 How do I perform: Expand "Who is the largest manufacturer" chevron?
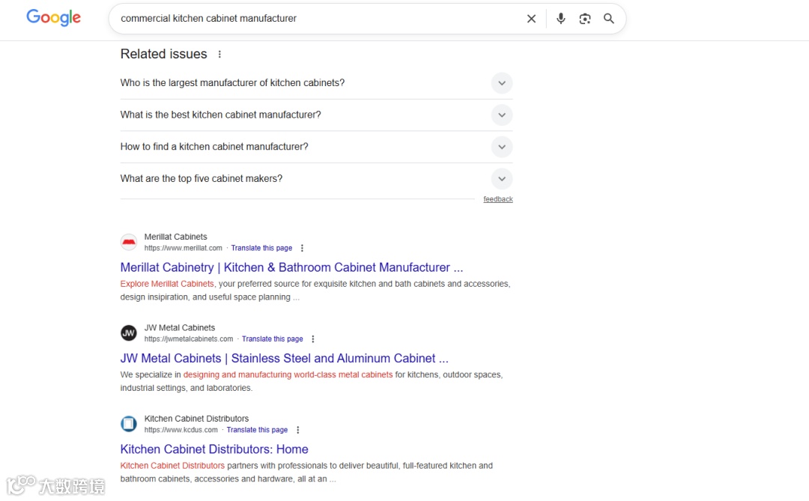[x=501, y=83]
